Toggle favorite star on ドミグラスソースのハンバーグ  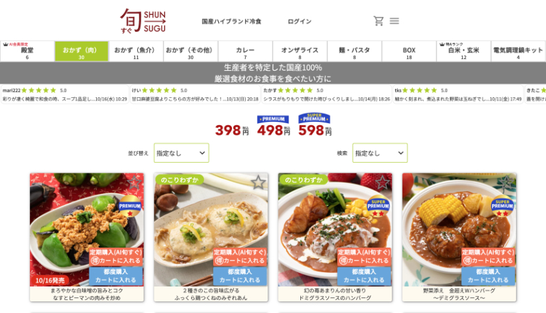[382, 182]
